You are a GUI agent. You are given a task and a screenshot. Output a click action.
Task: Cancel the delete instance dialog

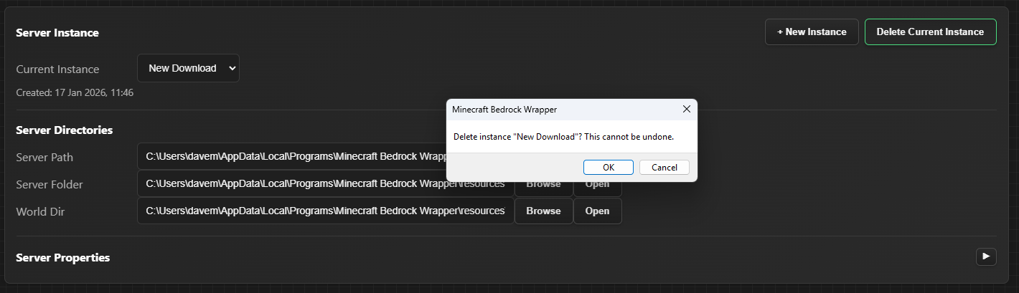[665, 167]
